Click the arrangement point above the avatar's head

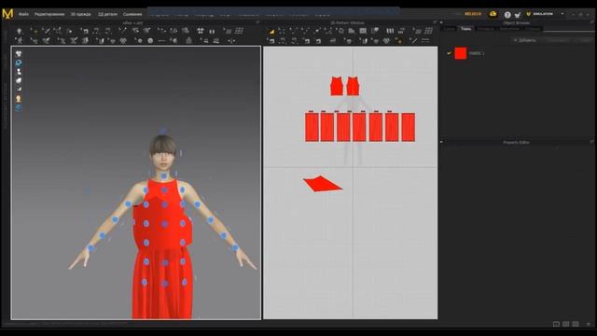(x=163, y=131)
